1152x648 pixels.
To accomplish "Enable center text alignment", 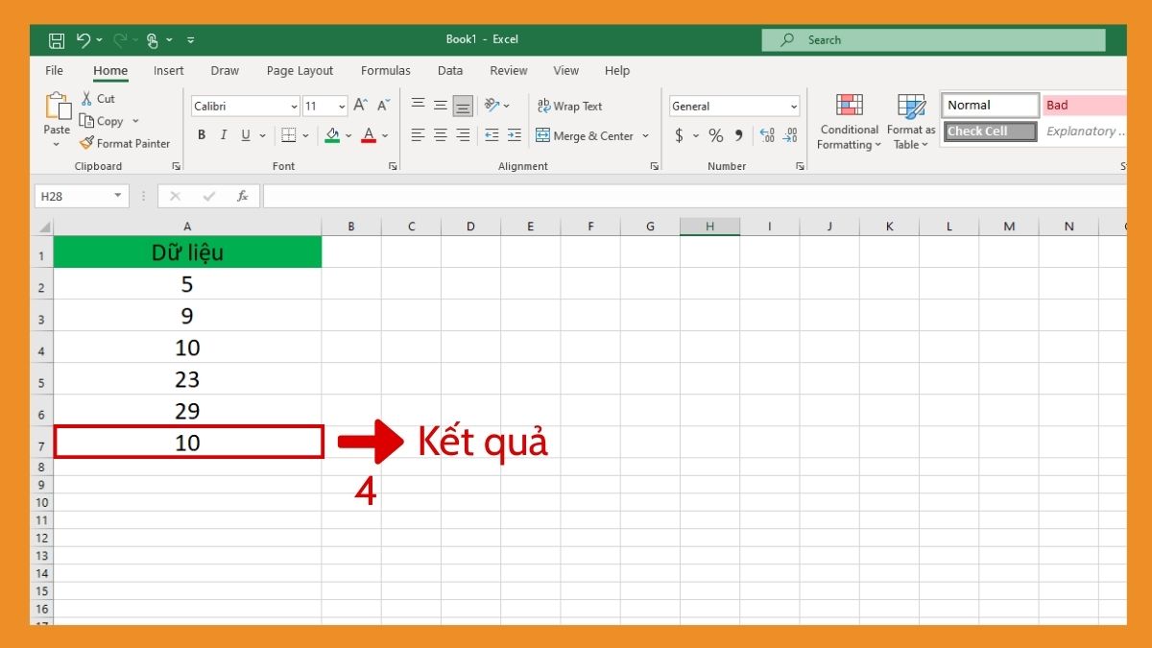I will 440,136.
